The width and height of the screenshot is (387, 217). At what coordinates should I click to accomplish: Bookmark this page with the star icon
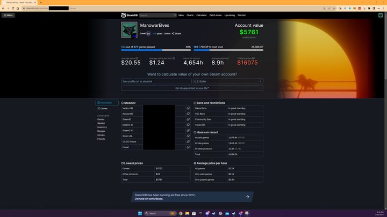point(334,9)
